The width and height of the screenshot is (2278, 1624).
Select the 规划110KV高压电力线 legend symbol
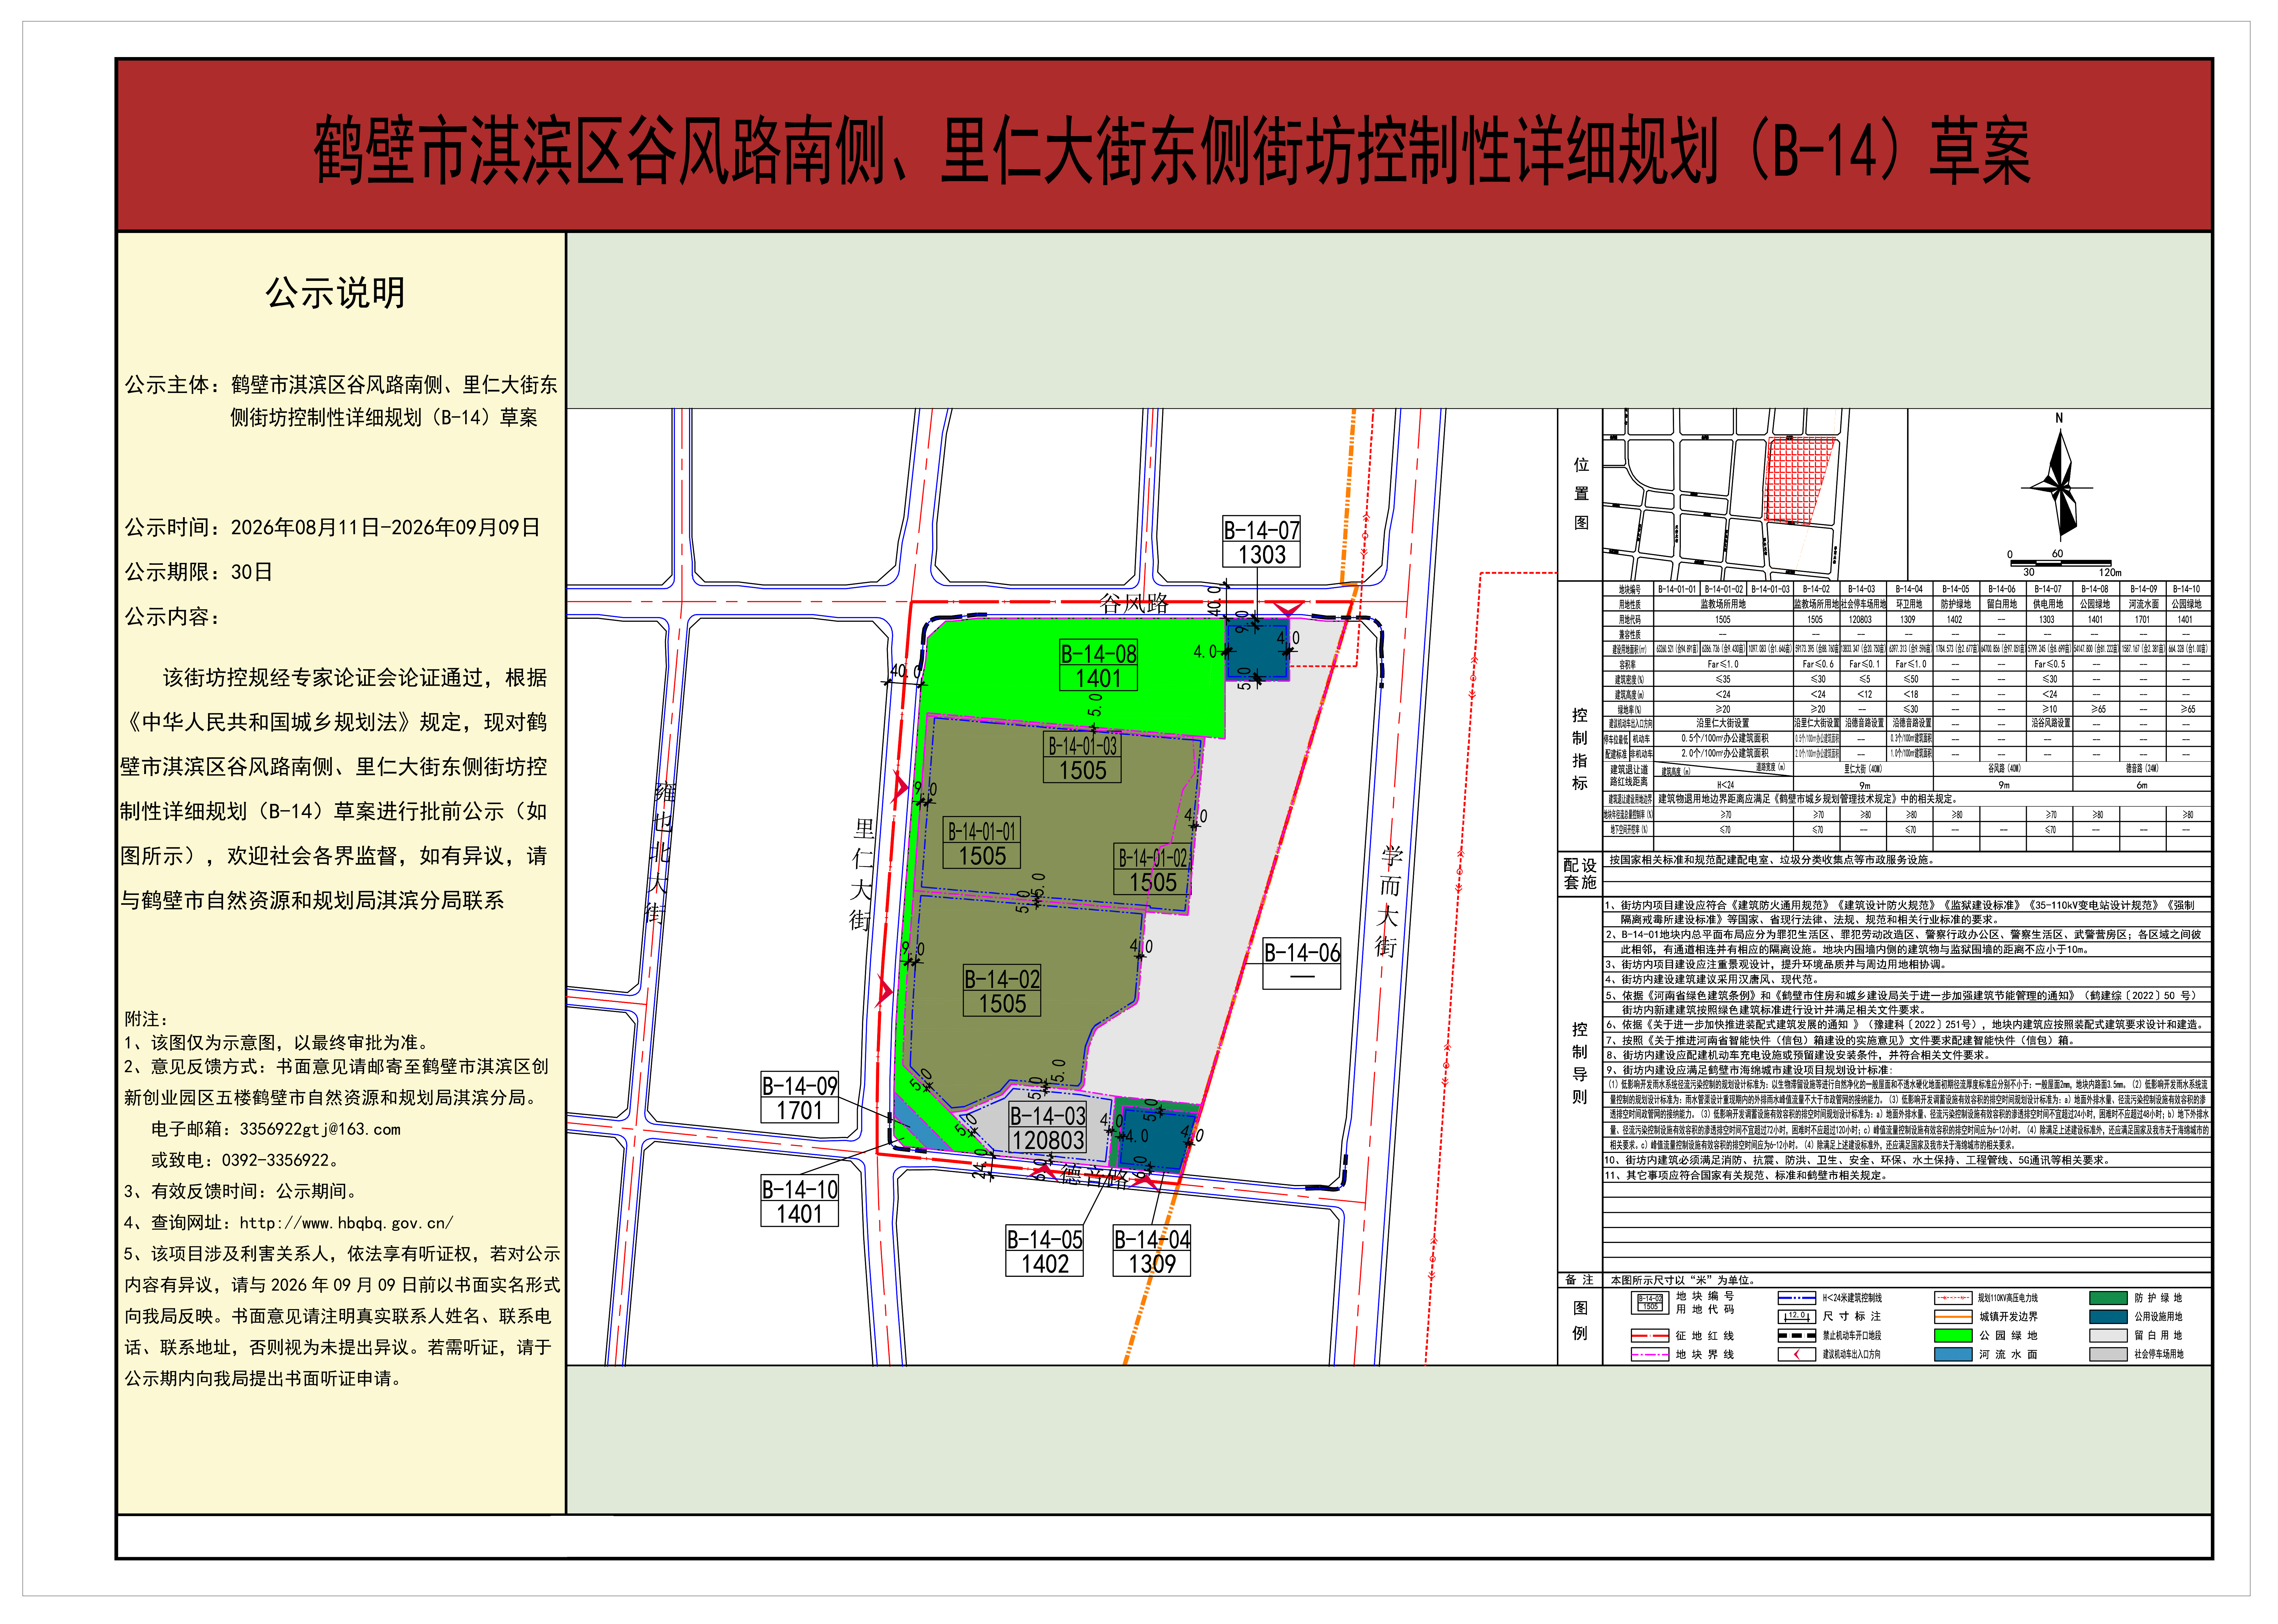(x=1953, y=1298)
